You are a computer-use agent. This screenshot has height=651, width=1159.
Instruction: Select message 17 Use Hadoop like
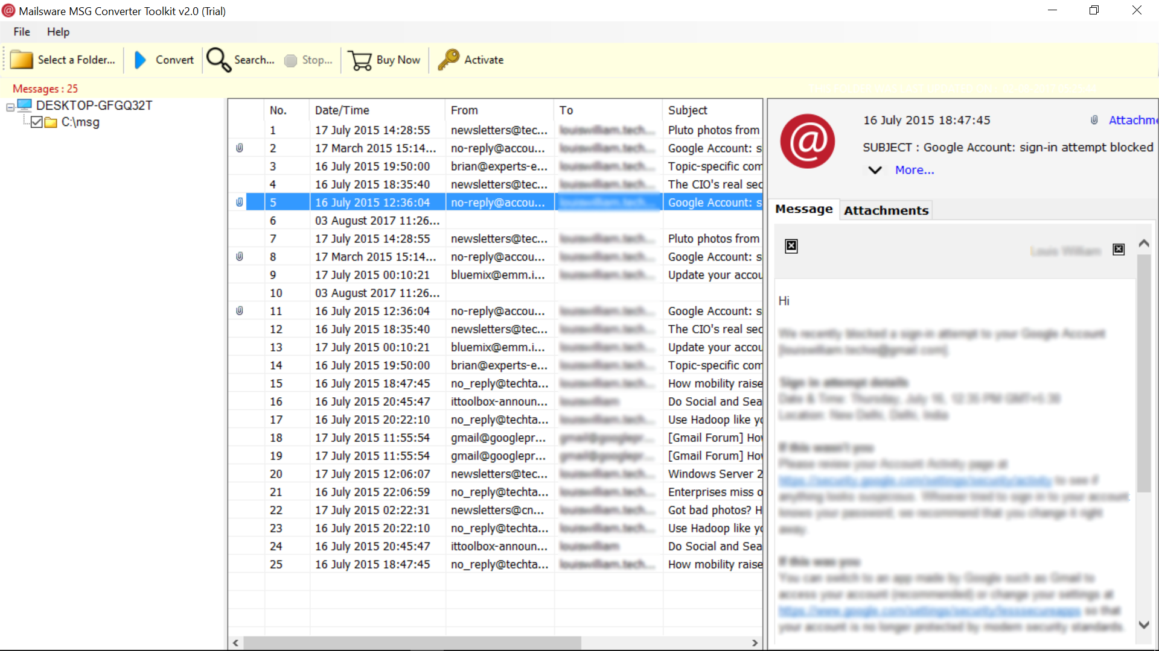(x=496, y=420)
